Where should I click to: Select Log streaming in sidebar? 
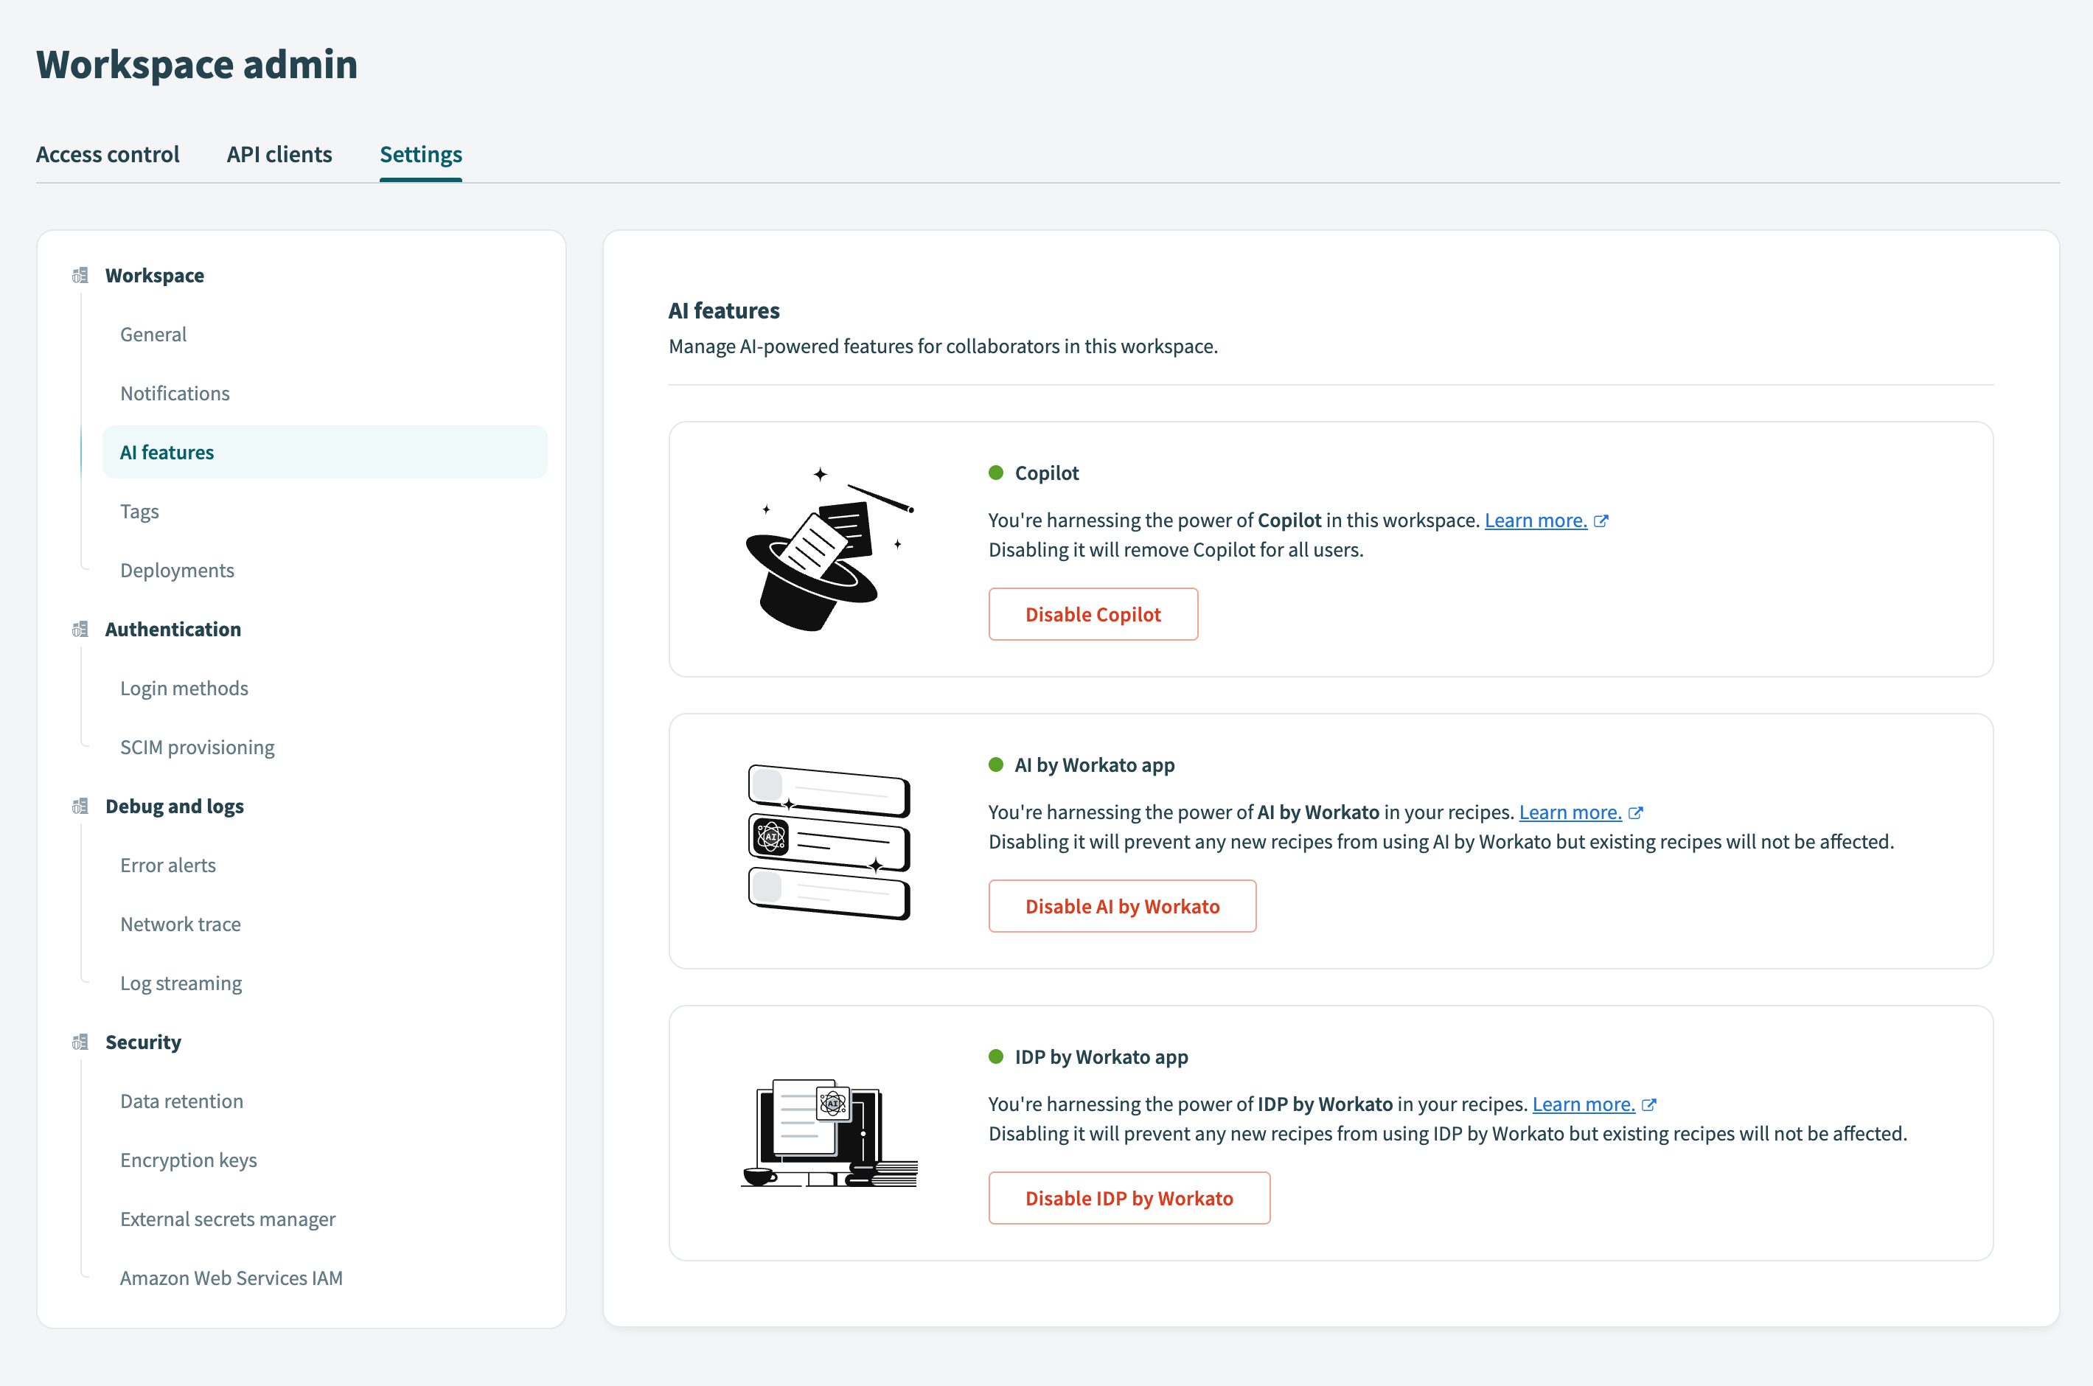click(181, 983)
